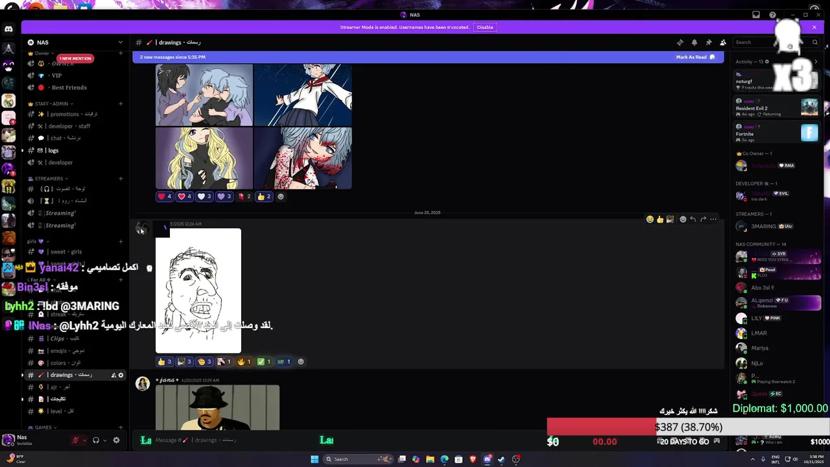Click Add Reaction on hovered message
The height and width of the screenshot is (467, 830).
[x=683, y=219]
